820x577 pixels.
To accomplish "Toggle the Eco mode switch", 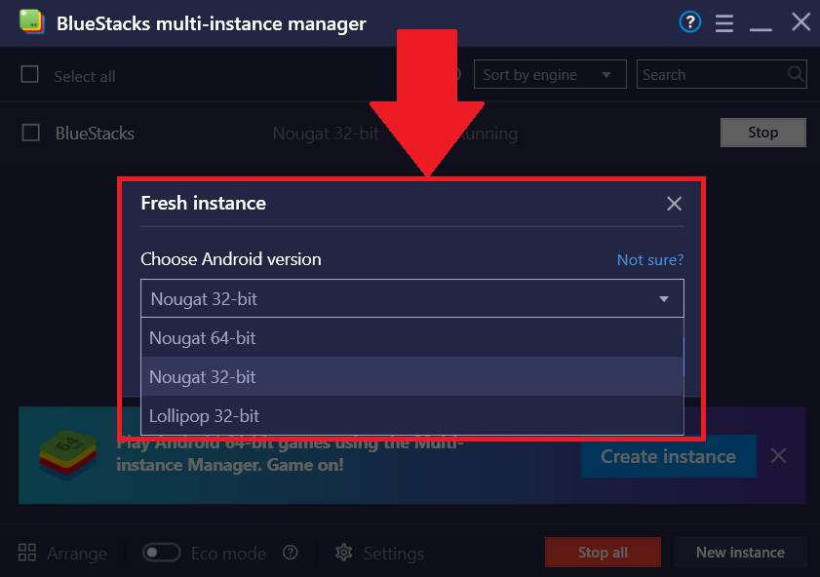I will coord(162,553).
